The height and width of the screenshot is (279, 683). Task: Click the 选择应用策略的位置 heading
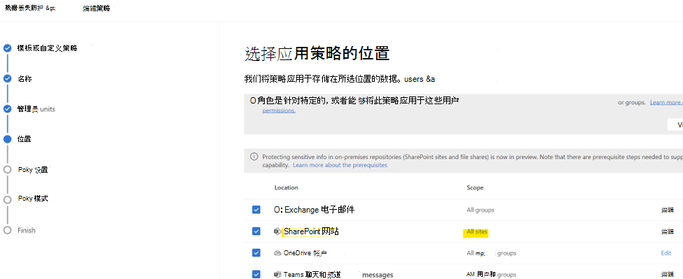tap(317, 54)
